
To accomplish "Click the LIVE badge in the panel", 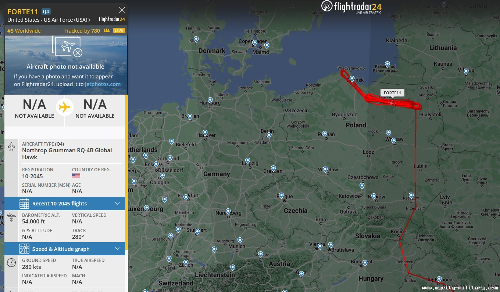I will (x=119, y=31).
